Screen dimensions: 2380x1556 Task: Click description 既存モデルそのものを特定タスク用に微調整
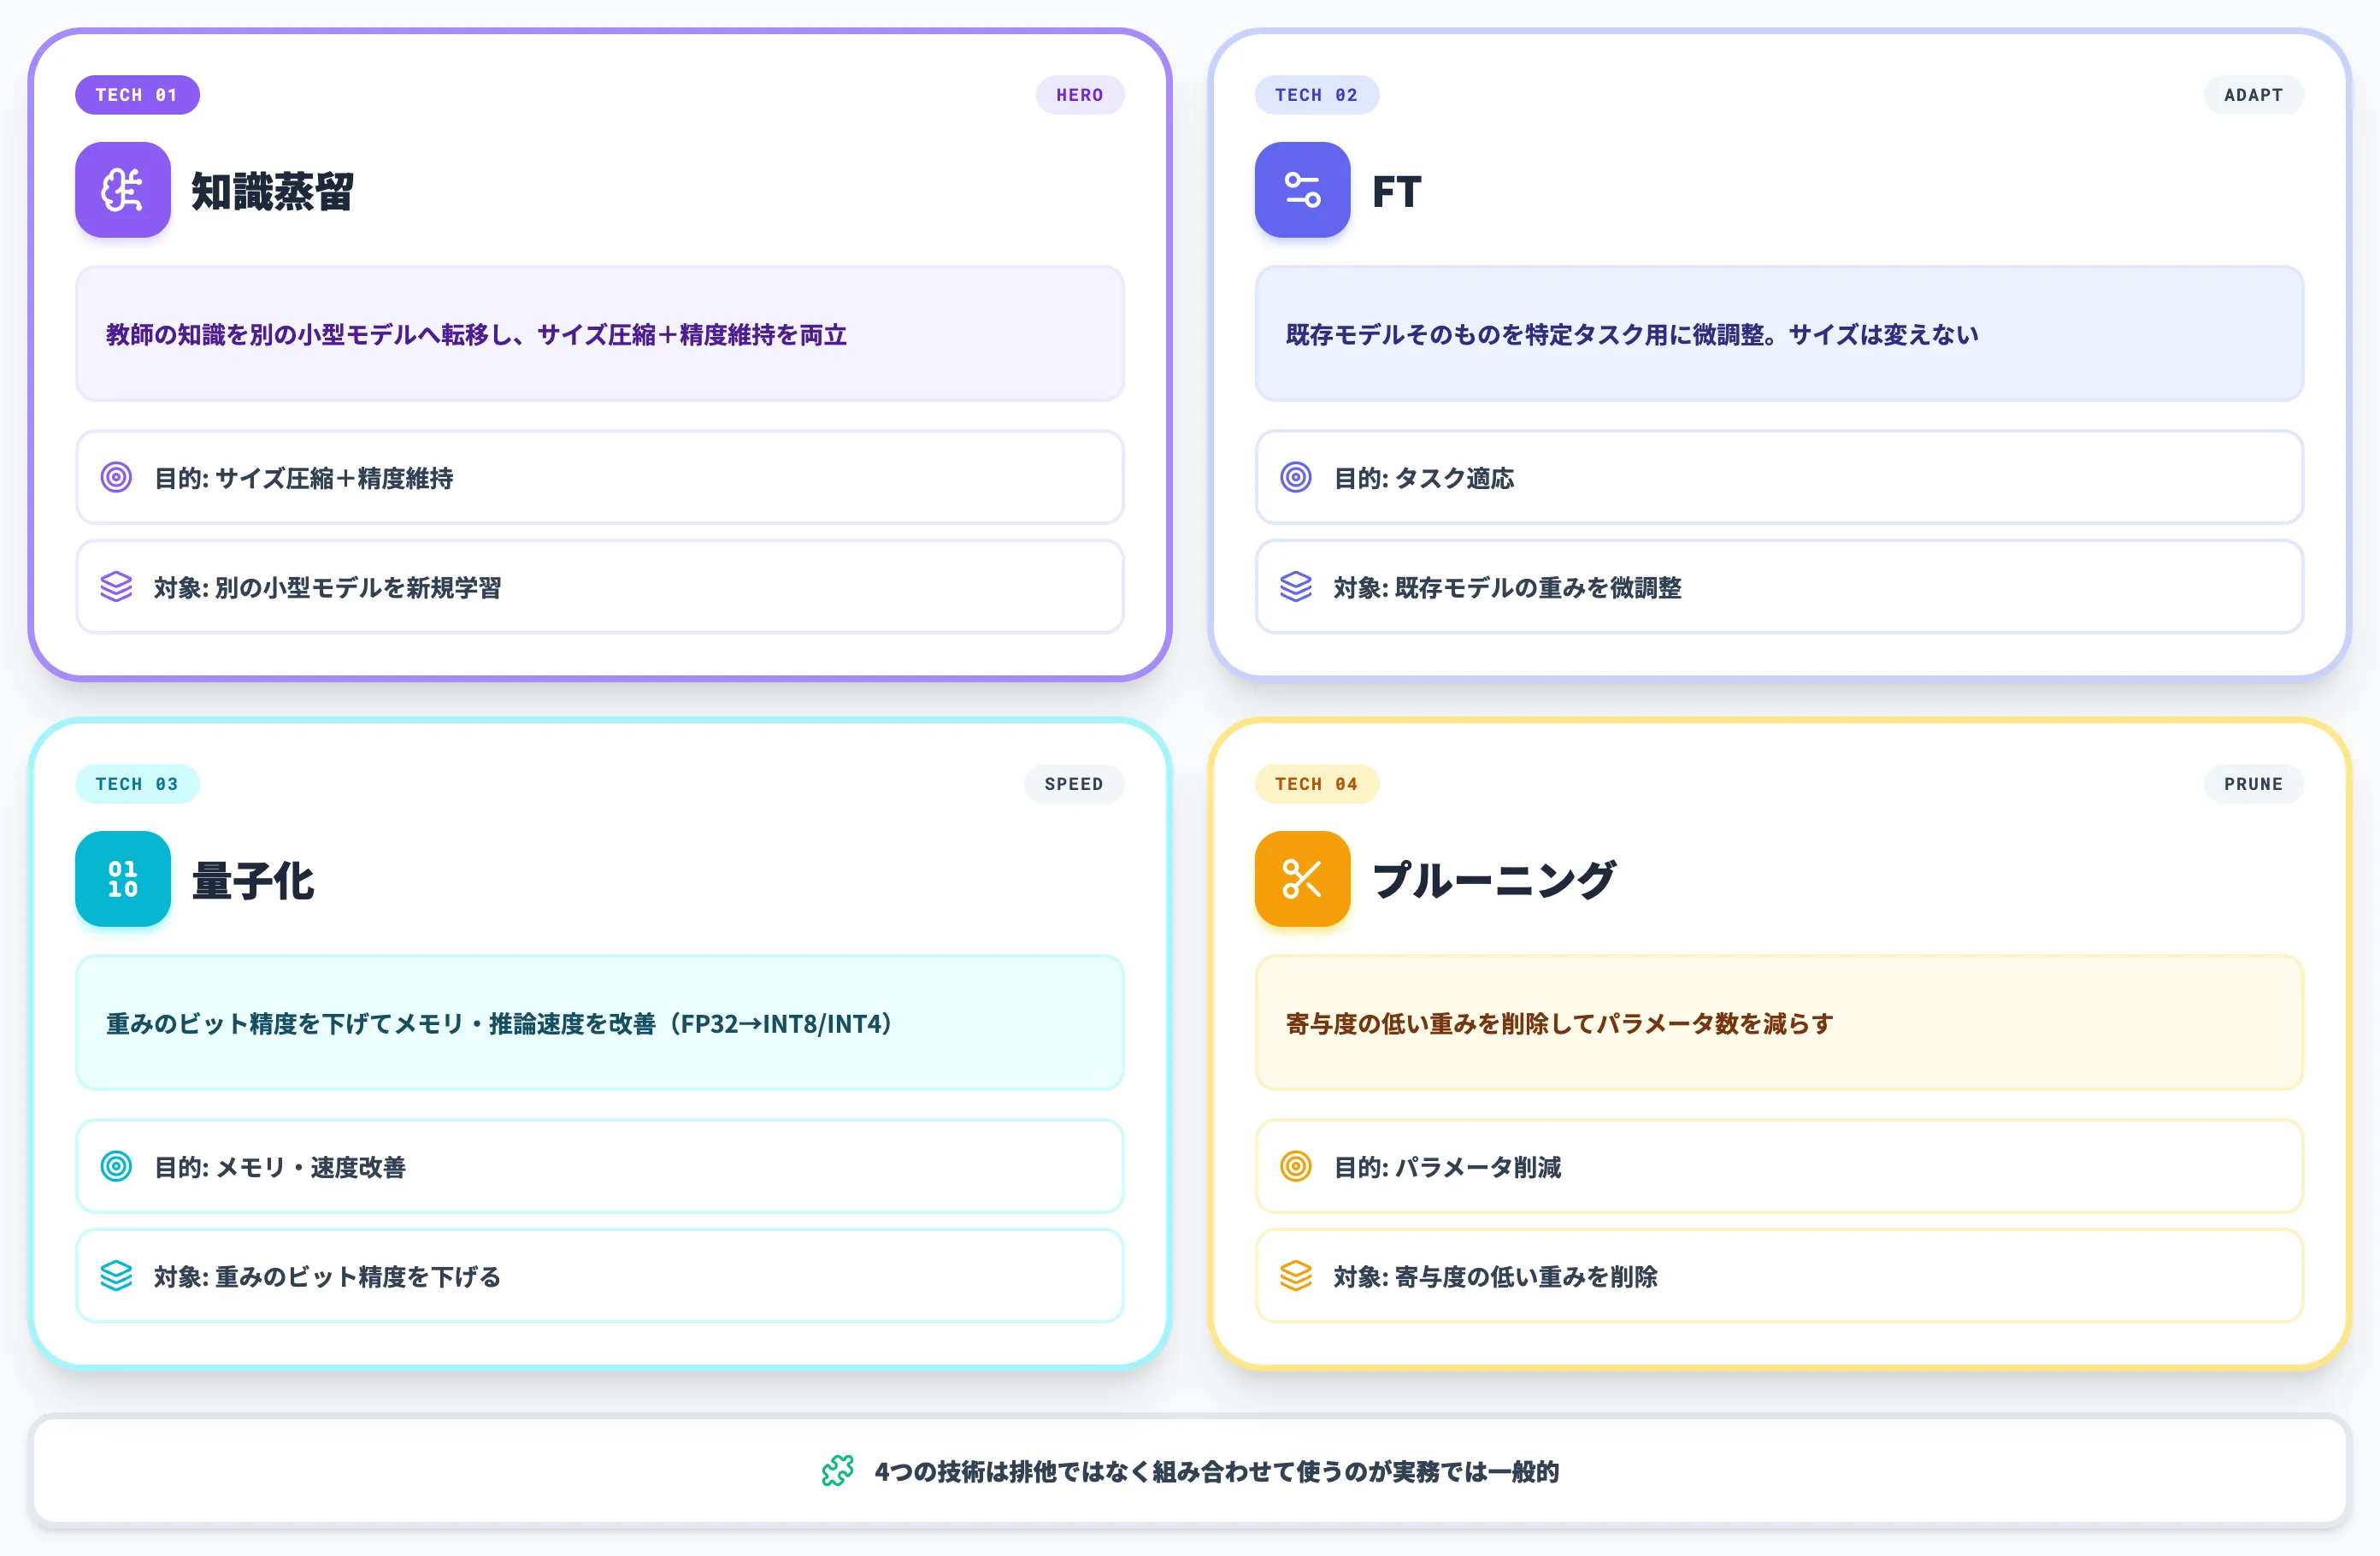(x=1631, y=334)
